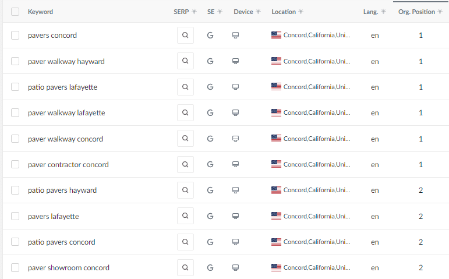Open the Device column filter dropdown
This screenshot has width=449, height=279.
pos(258,12)
